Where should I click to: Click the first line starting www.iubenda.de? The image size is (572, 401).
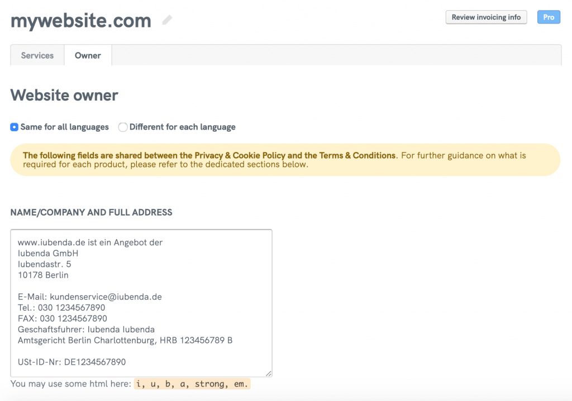tap(90, 242)
